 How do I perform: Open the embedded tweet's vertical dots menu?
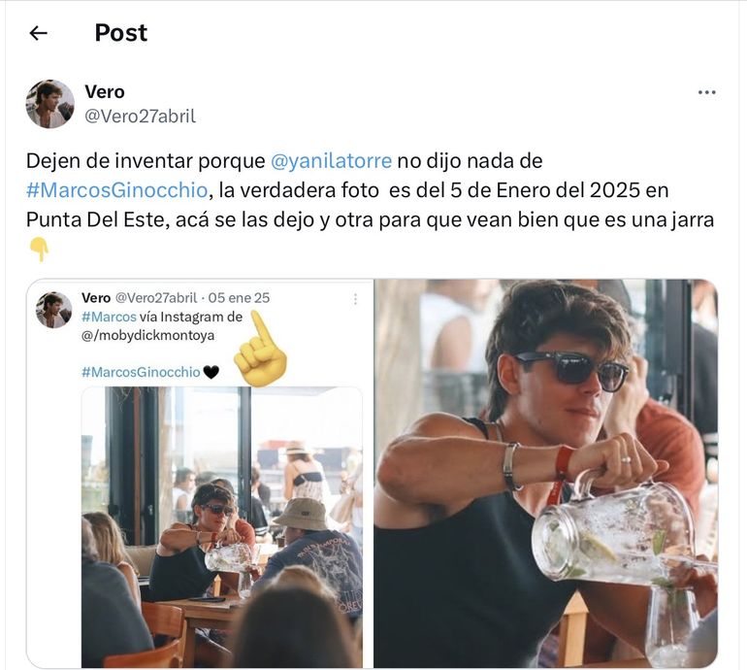355,299
